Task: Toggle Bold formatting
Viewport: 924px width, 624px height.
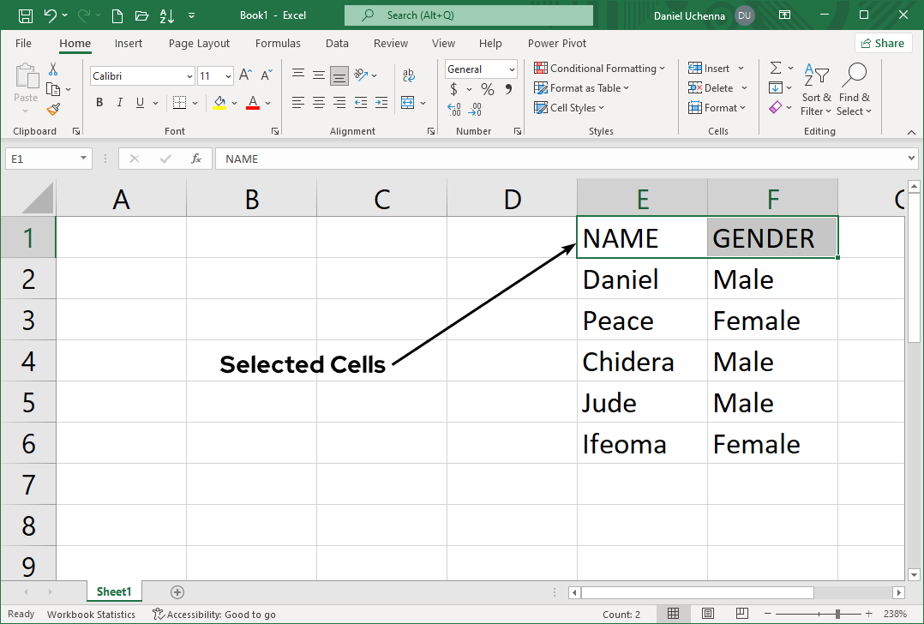Action: pyautogui.click(x=99, y=103)
